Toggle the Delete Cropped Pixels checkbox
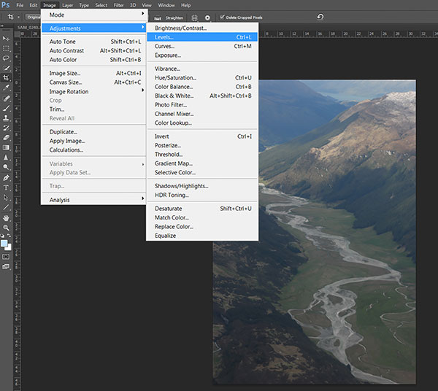 (222, 17)
